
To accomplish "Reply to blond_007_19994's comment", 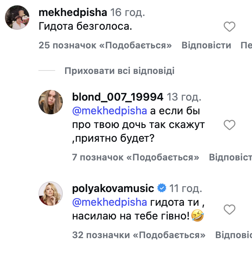I will (230, 157).
